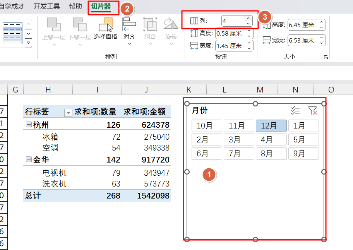Open 大小 group dialog launcher
The width and height of the screenshot is (353, 250).
click(x=326, y=57)
